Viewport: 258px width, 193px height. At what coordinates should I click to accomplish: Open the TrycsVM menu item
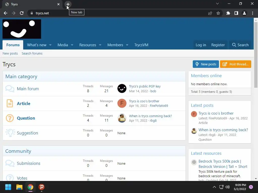[x=141, y=45]
